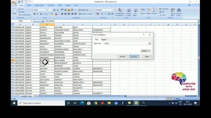This screenshot has height=118, width=211.
Task: Click the Format cells icon
Action: coord(154,10)
